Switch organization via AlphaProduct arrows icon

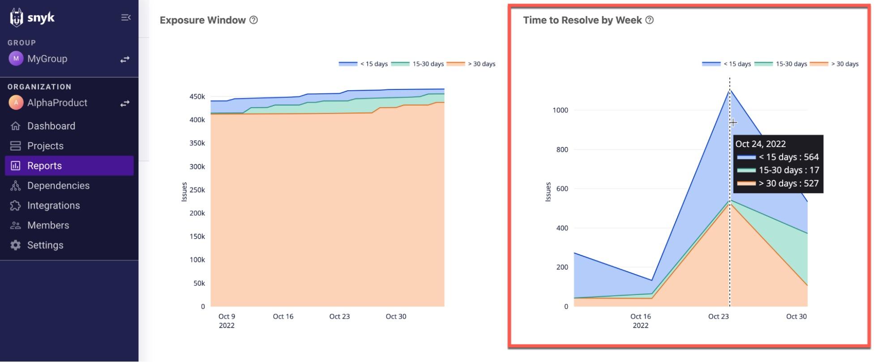(x=125, y=103)
